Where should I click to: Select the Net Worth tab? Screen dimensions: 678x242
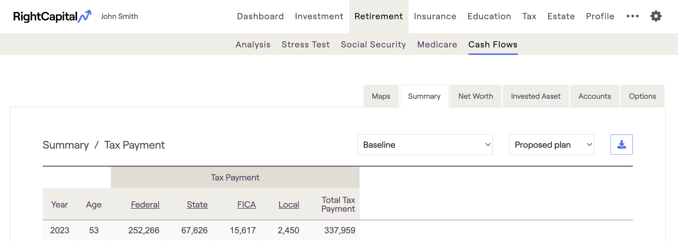pos(475,96)
